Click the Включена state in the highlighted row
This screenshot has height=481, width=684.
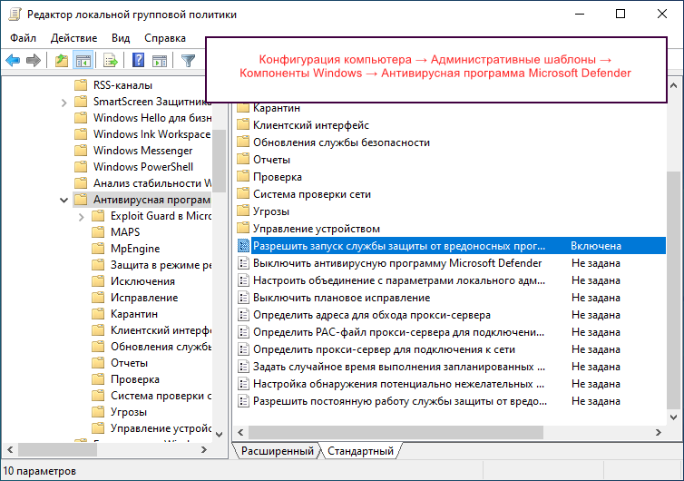pos(596,246)
